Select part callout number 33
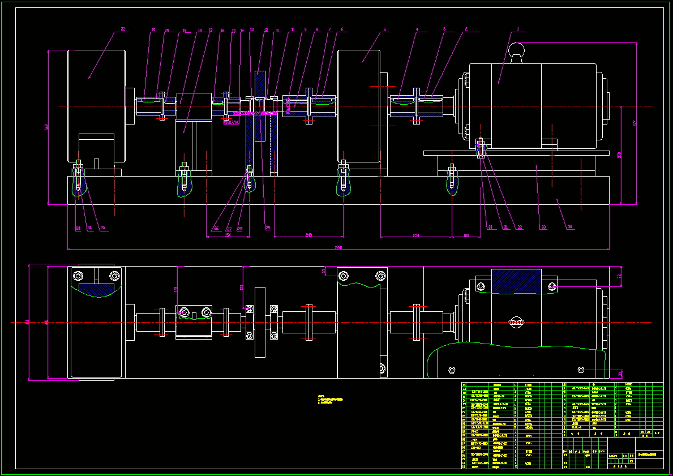Screen dimensions: 673x476 543,228
